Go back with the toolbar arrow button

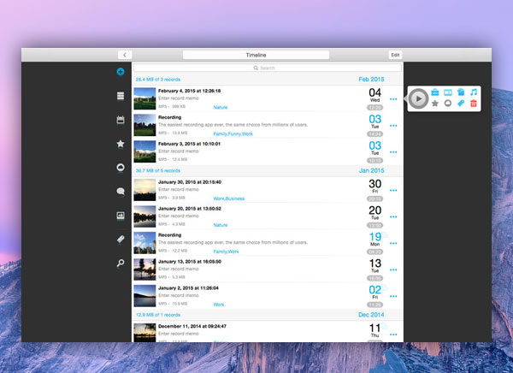(125, 55)
